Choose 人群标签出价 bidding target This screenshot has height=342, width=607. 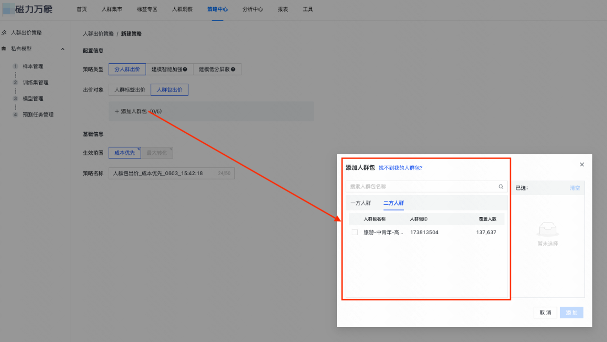tap(130, 90)
